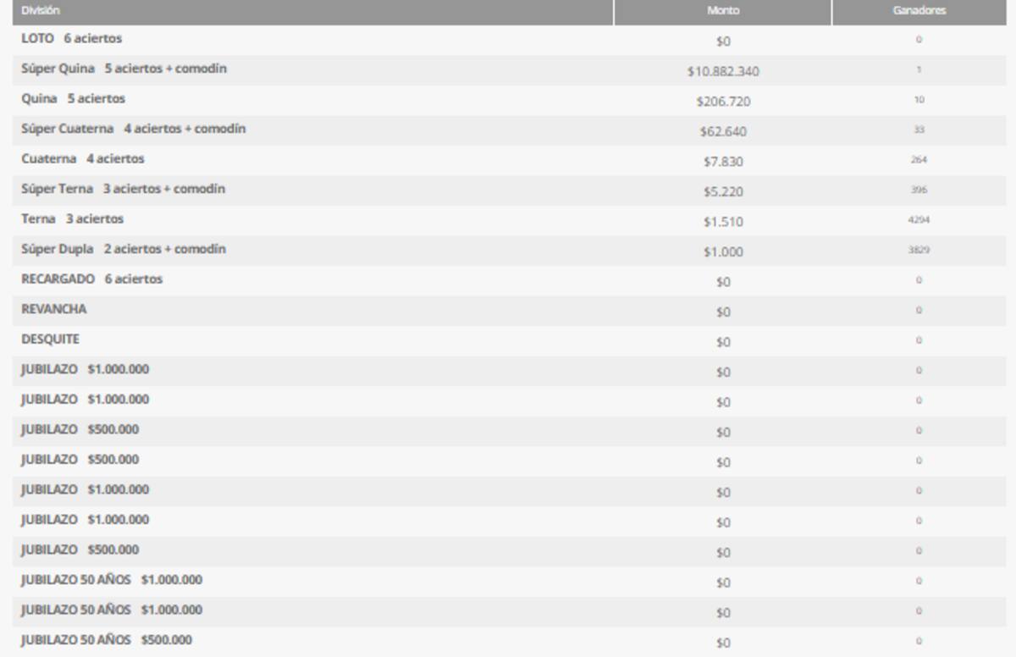This screenshot has width=1016, height=657.
Task: Click the 4294 winners count for Terna
Action: click(919, 220)
